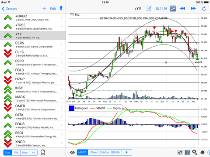210x157 pixels.
Task: Show more indicators with arrow button
Action: point(126,152)
